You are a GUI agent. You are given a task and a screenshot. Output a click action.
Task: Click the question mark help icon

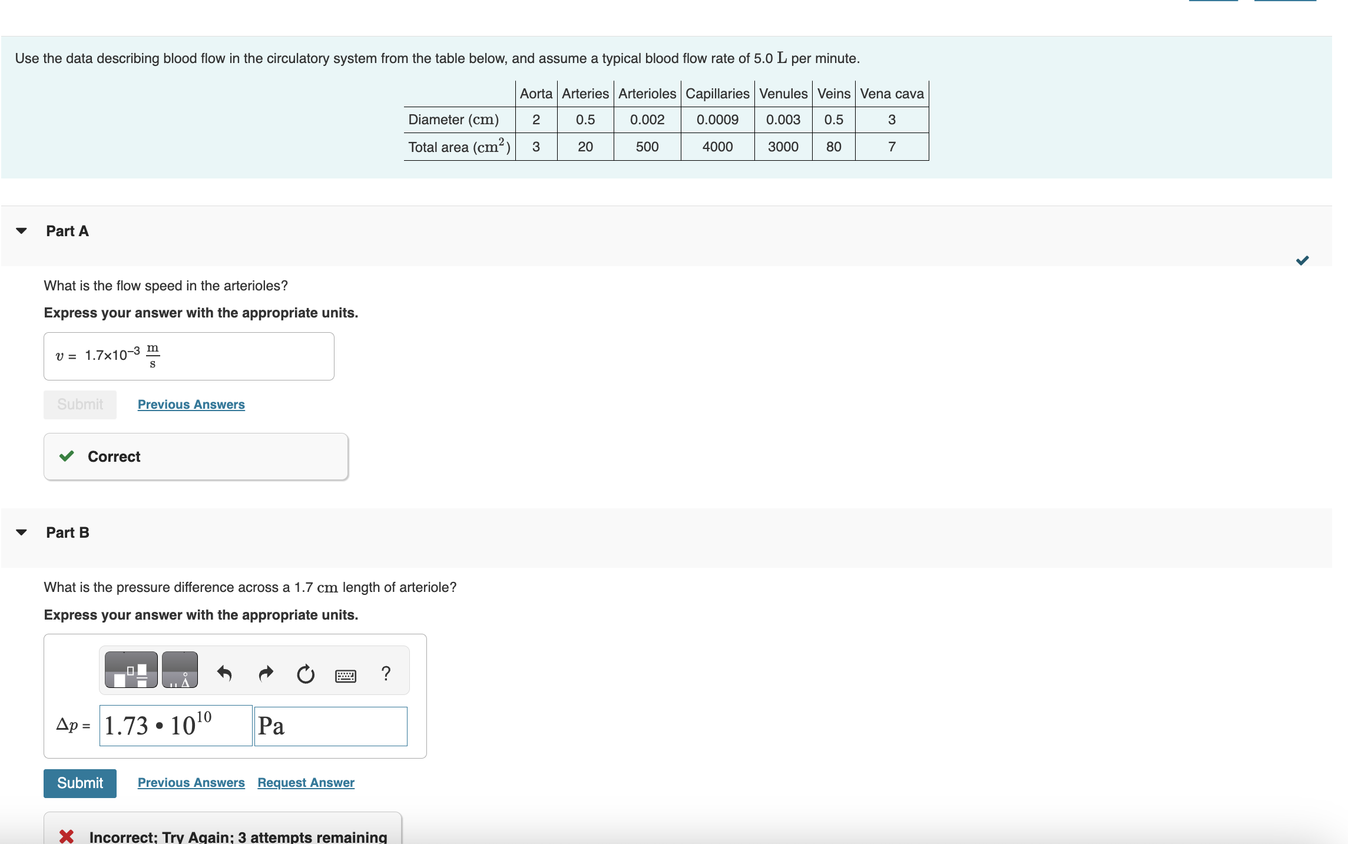click(x=386, y=673)
